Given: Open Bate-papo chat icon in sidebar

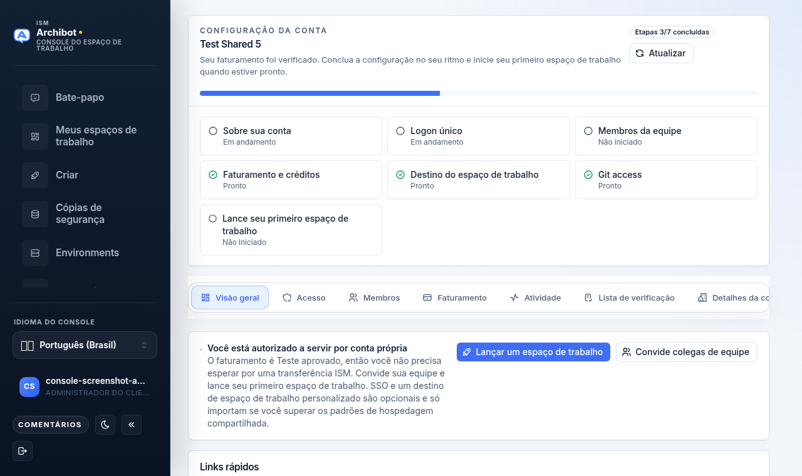Looking at the screenshot, I should 35,98.
